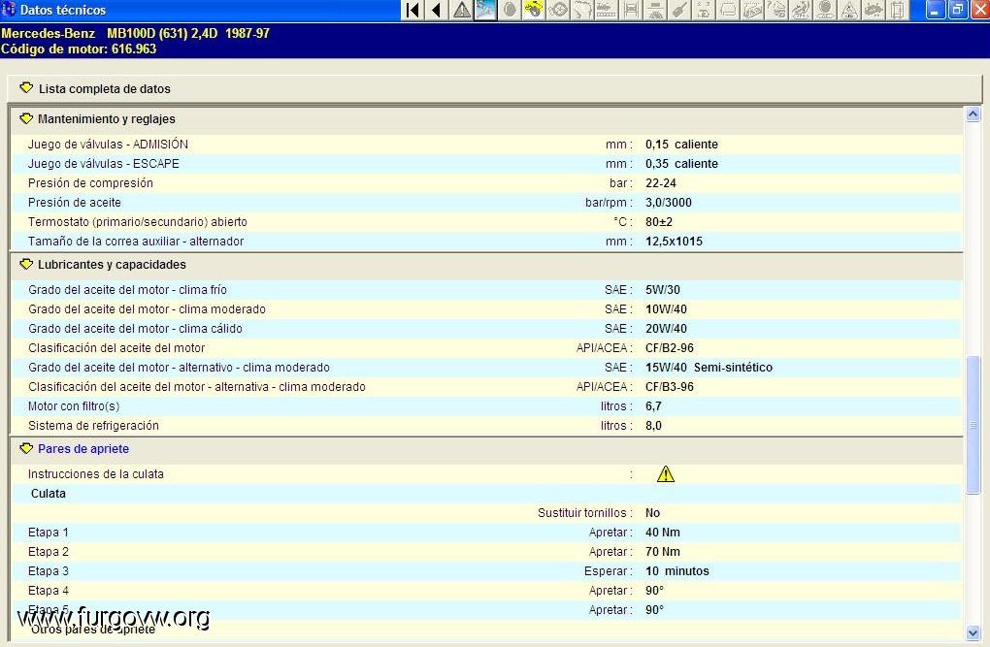This screenshot has height=647, width=990.
Task: Click the scrollbar up arrow
Action: [973, 114]
